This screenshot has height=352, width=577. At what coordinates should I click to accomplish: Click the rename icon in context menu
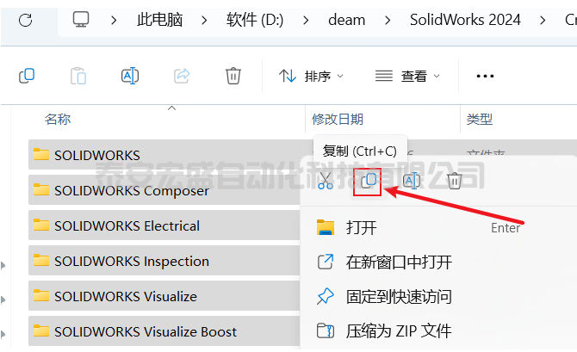(412, 181)
